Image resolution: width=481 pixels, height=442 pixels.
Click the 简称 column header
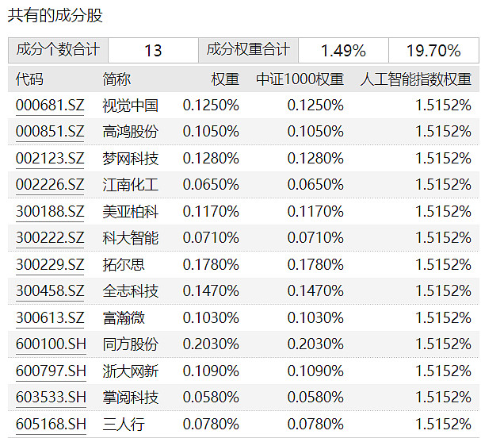[x=116, y=79]
